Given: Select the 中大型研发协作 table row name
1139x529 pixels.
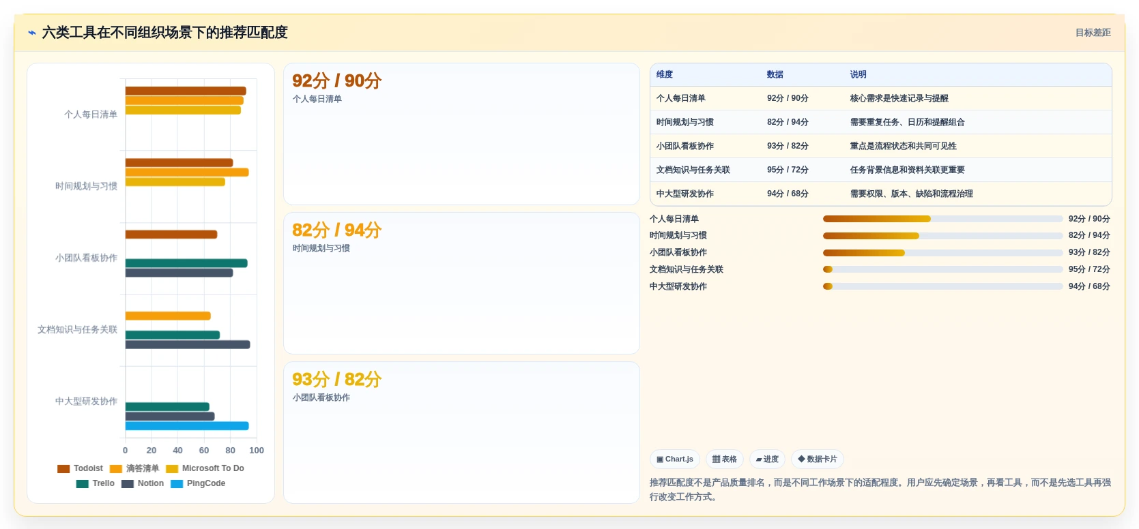Looking at the screenshot, I should coord(685,194).
